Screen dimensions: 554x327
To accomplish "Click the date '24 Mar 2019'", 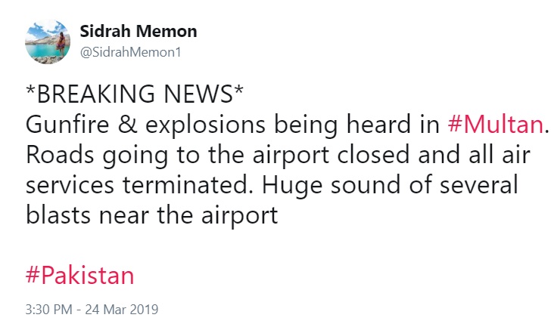I will point(122,310).
